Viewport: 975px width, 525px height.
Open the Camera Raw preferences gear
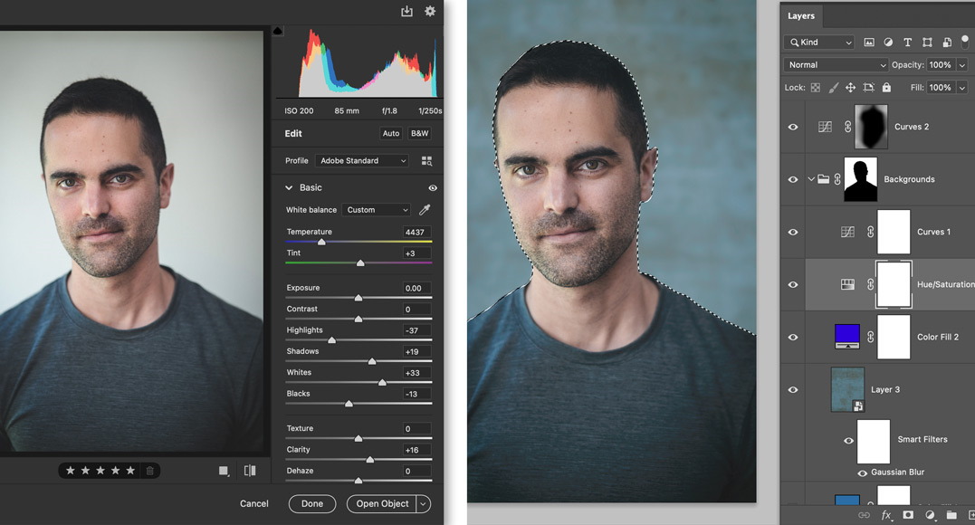click(430, 11)
